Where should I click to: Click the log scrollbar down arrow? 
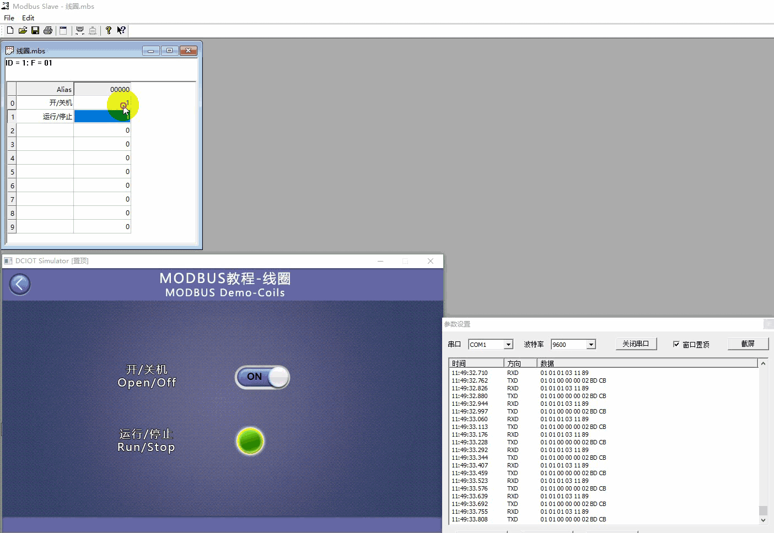coord(763,520)
